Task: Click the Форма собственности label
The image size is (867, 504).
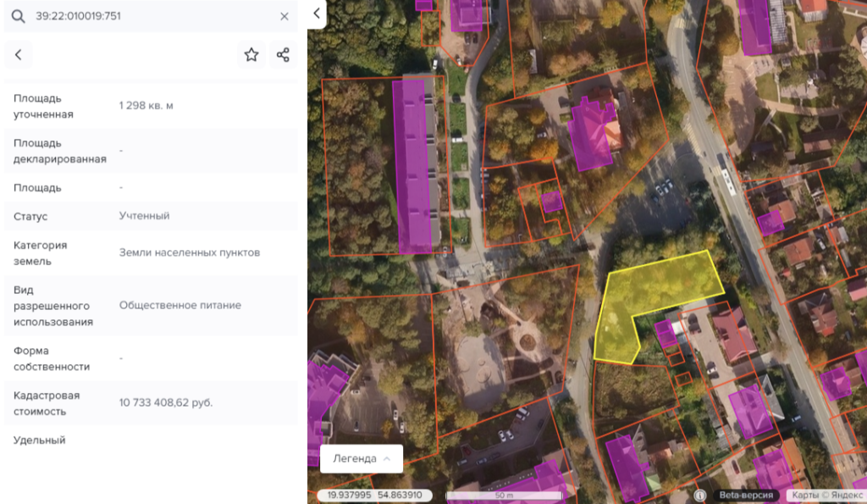Action: point(52,358)
